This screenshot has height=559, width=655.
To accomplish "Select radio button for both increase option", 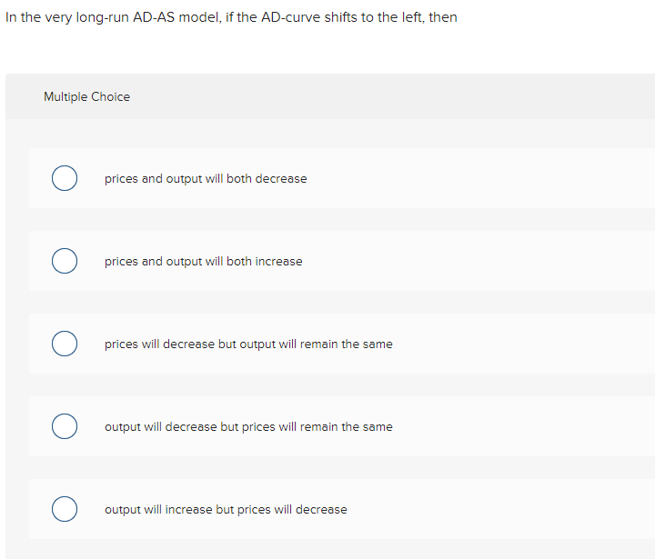I will click(x=64, y=261).
